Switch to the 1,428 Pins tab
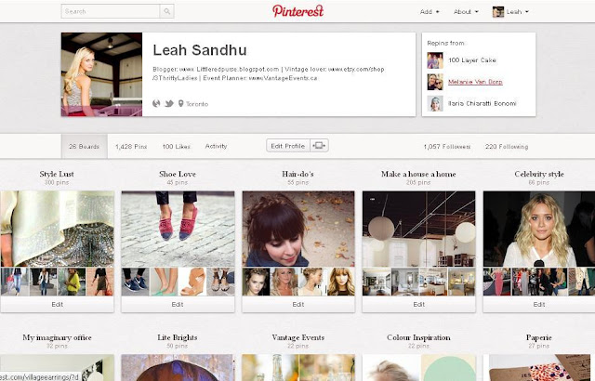The height and width of the screenshot is (381, 595). click(131, 146)
